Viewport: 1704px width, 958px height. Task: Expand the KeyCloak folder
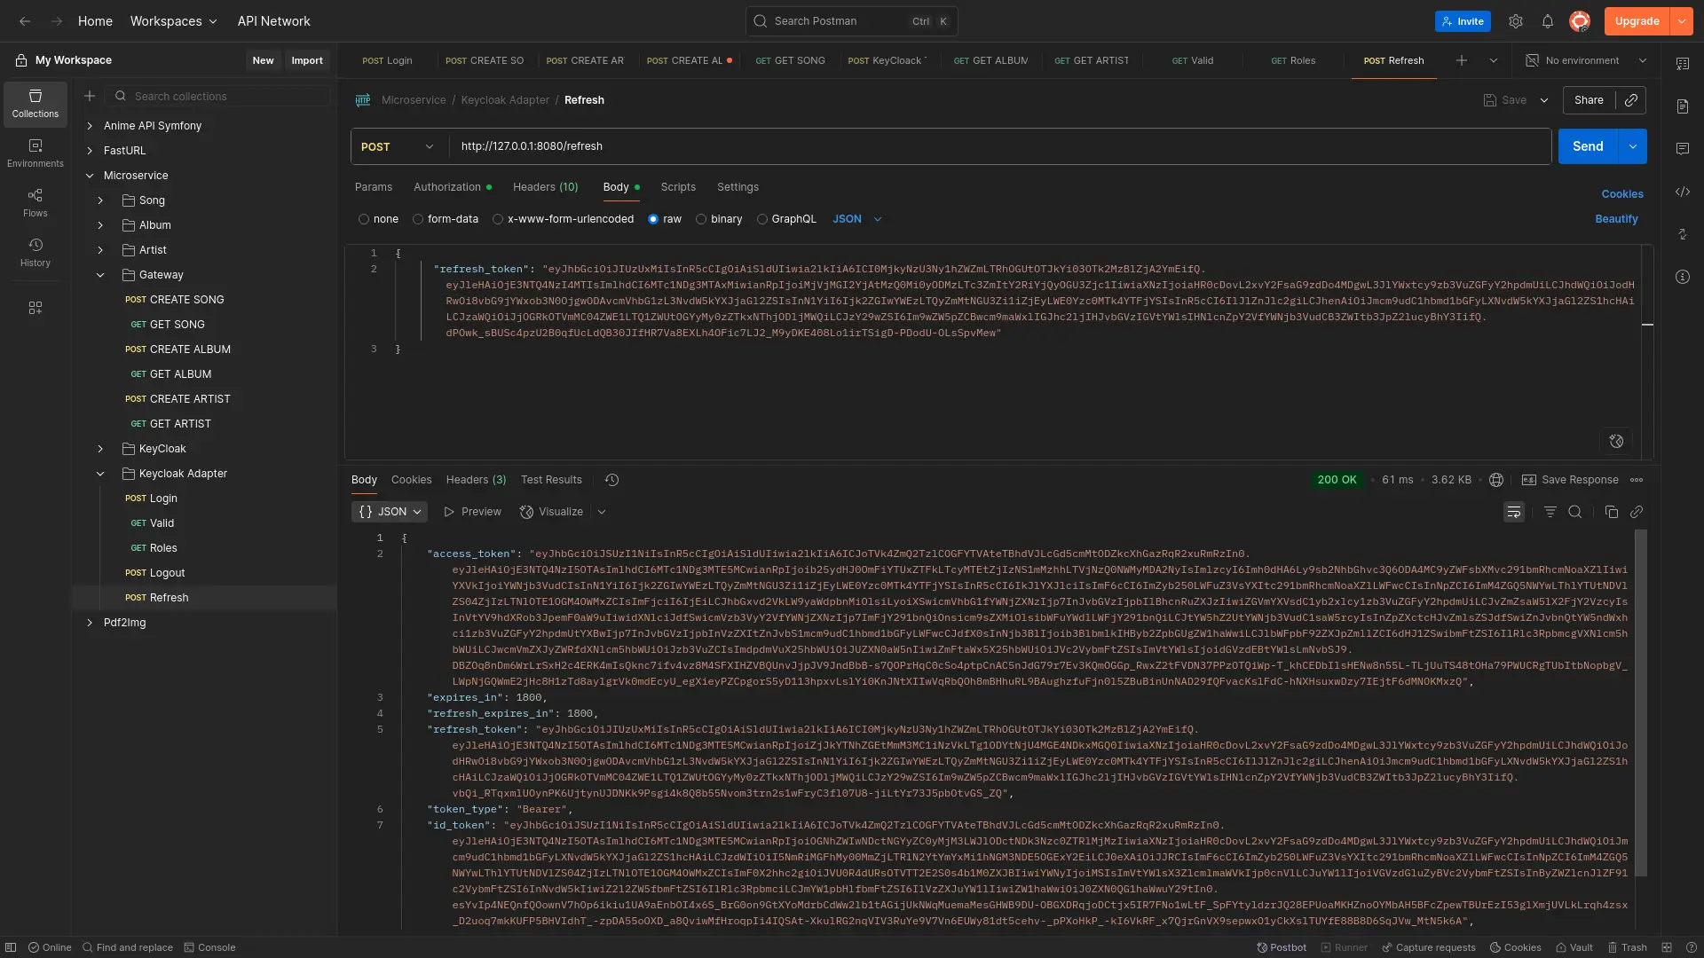tap(100, 449)
